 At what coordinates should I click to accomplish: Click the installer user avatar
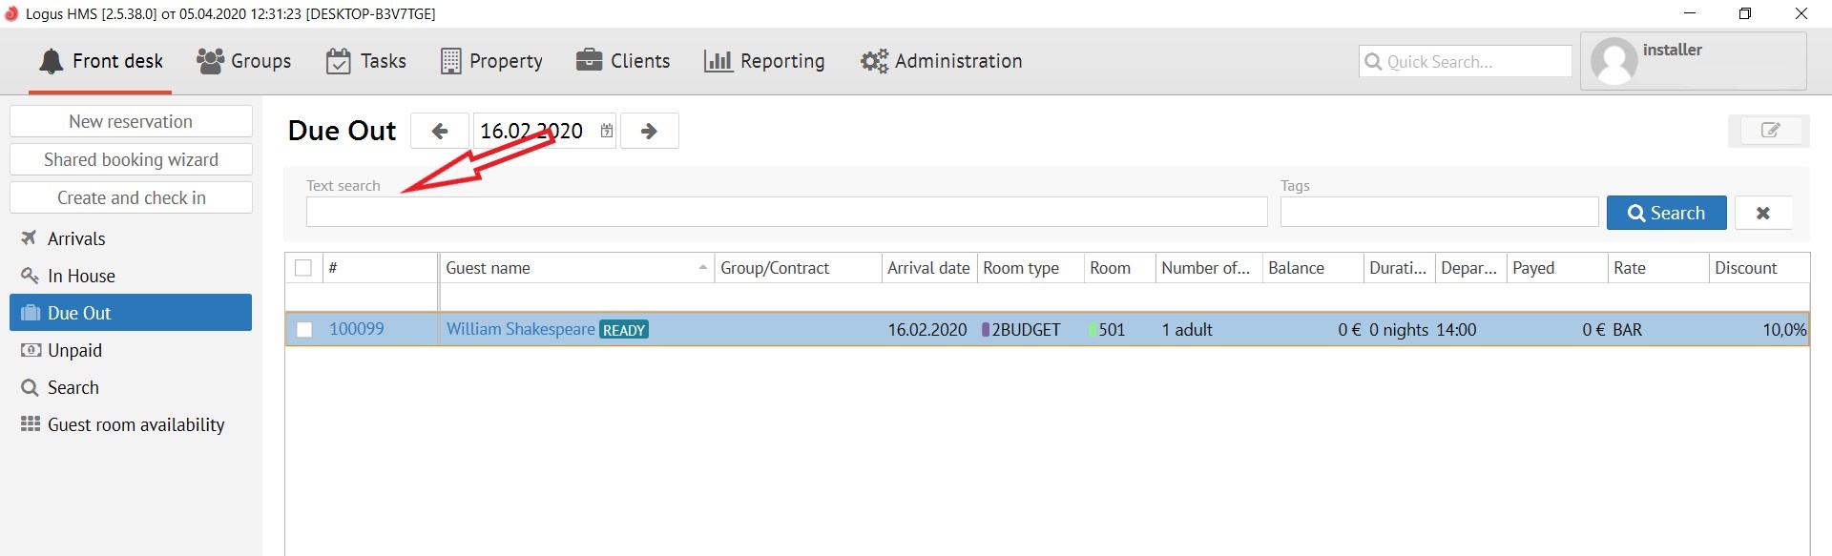[1614, 61]
